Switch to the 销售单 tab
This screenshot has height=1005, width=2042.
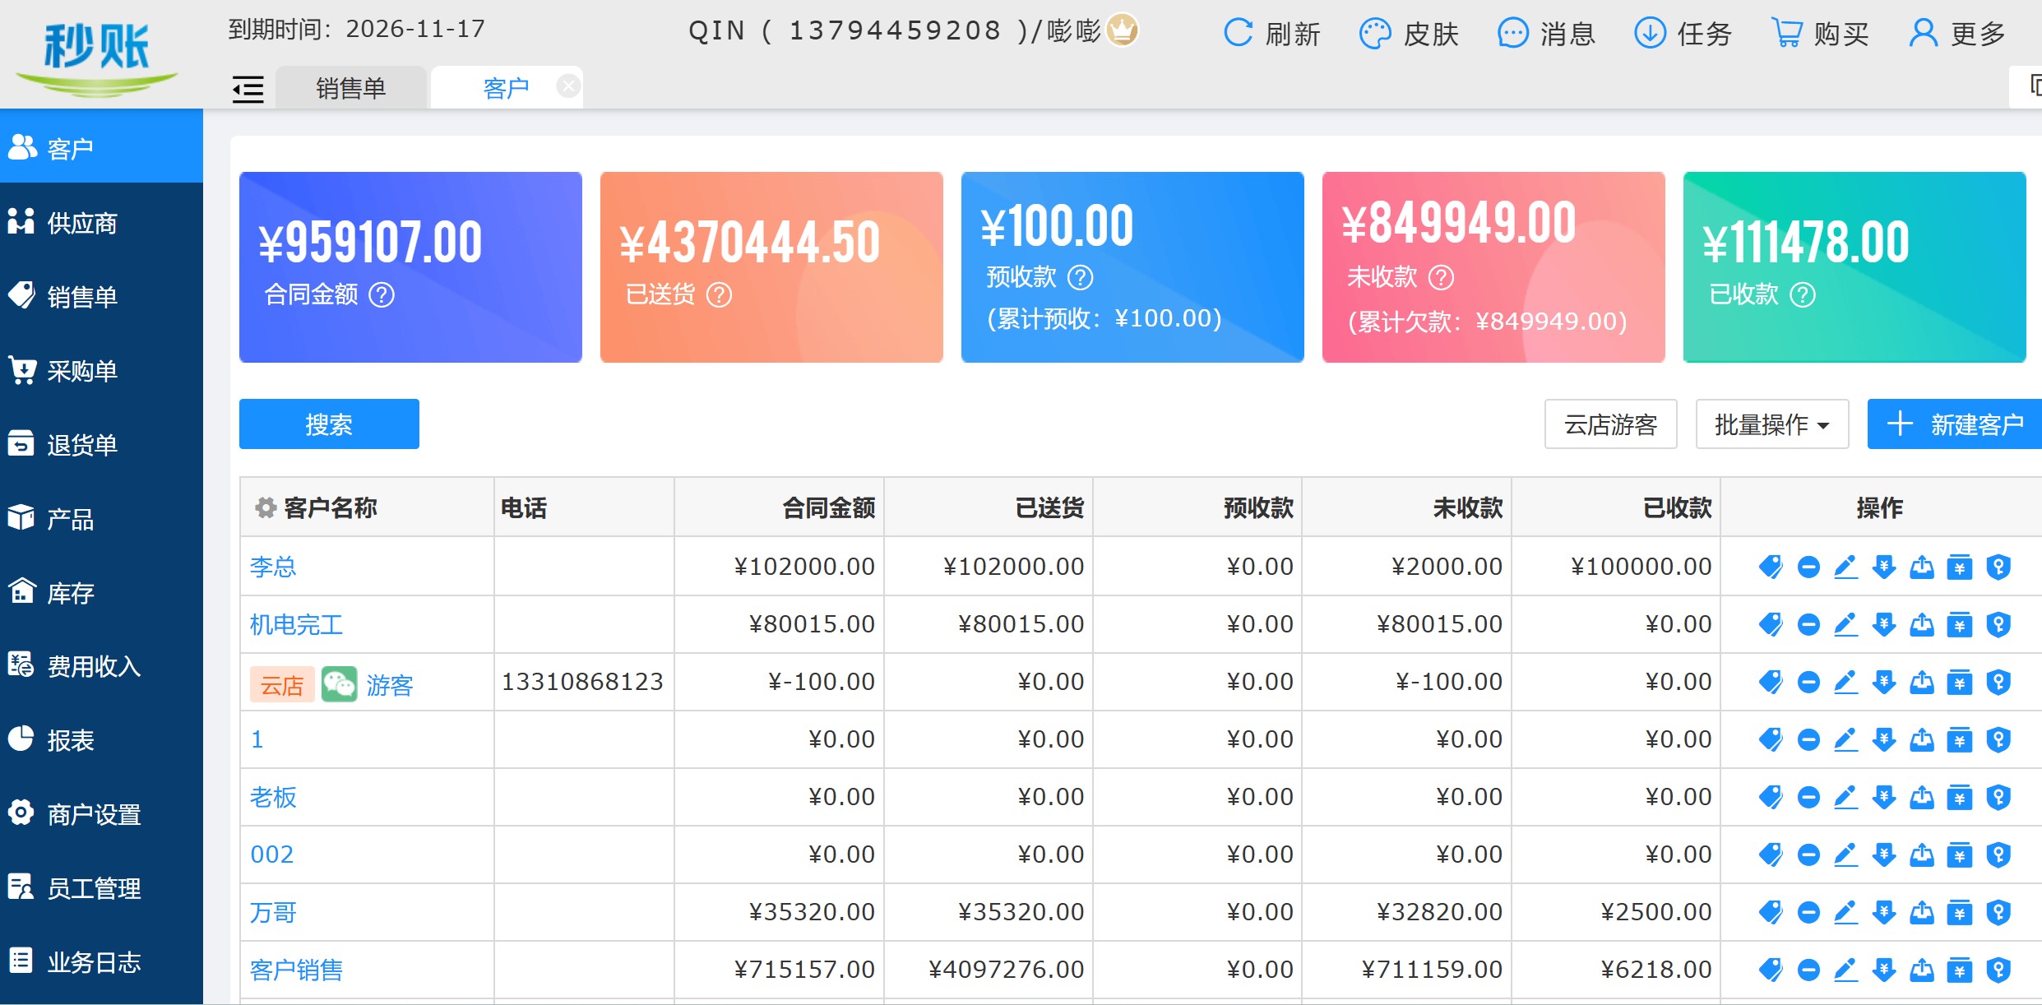pyautogui.click(x=351, y=87)
